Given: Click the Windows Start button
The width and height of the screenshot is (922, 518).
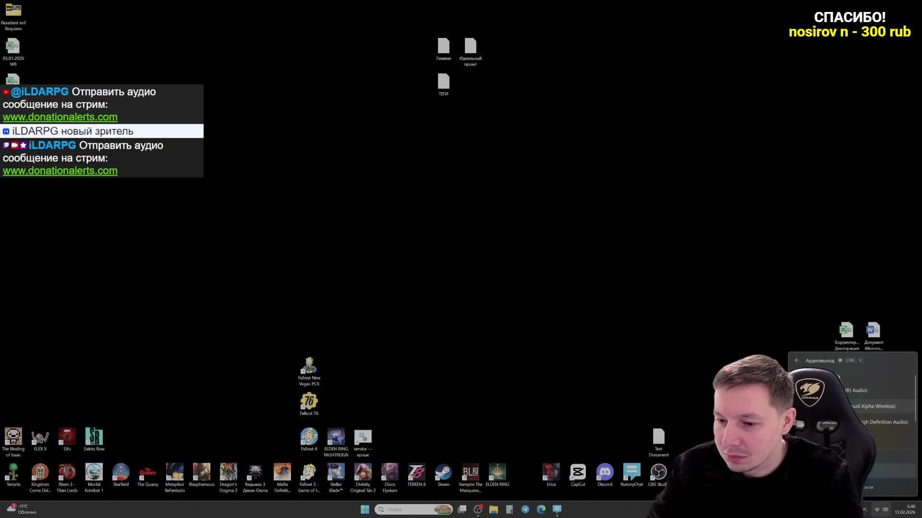Looking at the screenshot, I should (x=365, y=509).
